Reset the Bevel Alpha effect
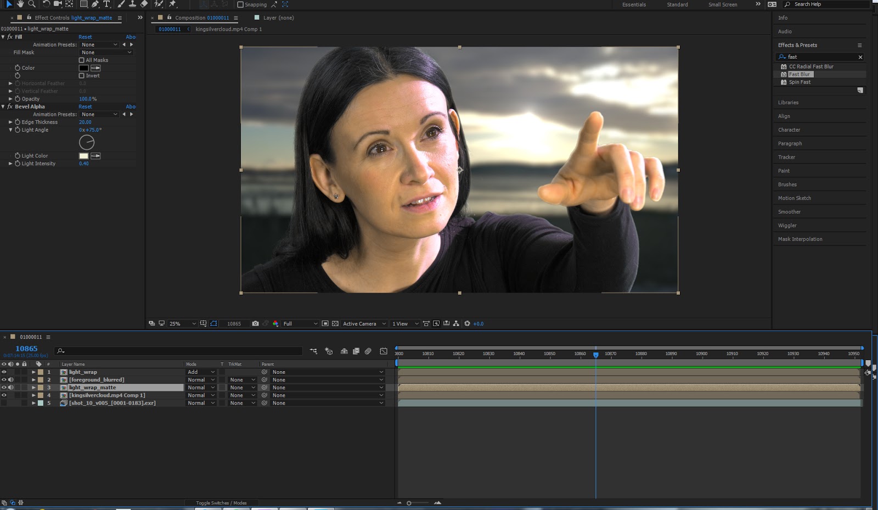Viewport: 878px width, 510px height. coord(85,107)
